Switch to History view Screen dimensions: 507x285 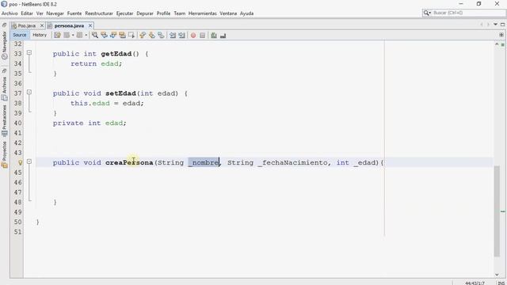click(40, 35)
